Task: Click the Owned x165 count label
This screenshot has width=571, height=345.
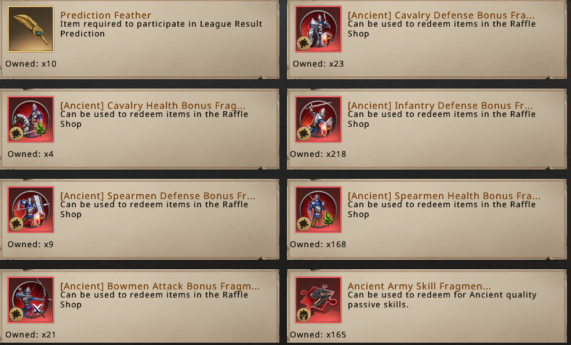Action: [x=318, y=335]
